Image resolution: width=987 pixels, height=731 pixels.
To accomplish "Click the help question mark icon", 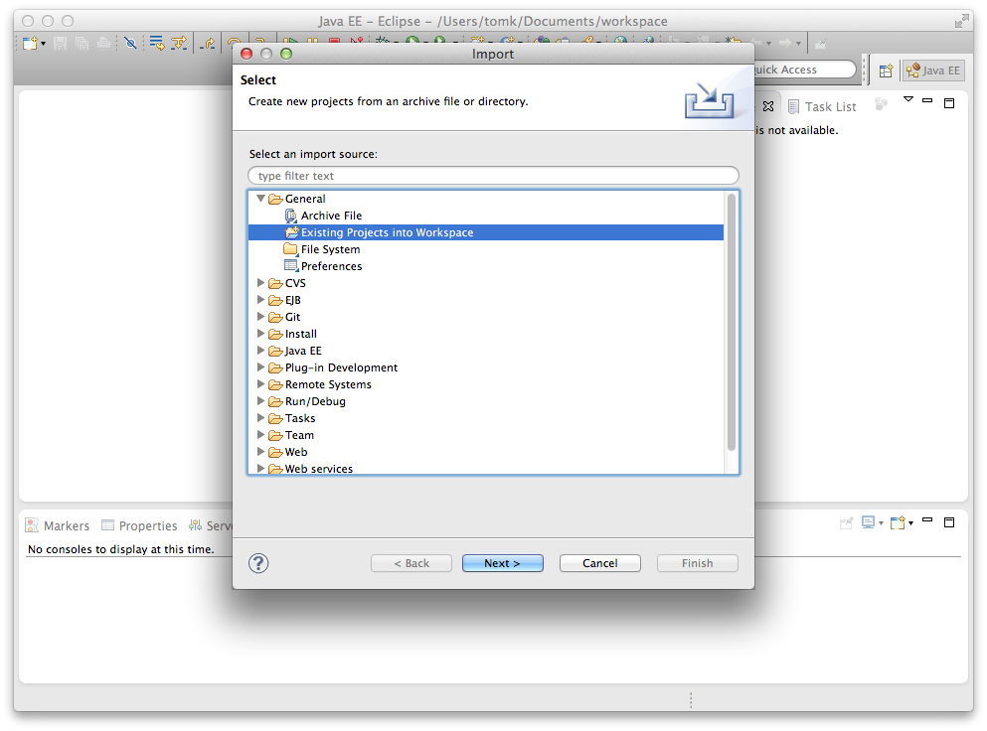I will tap(258, 563).
